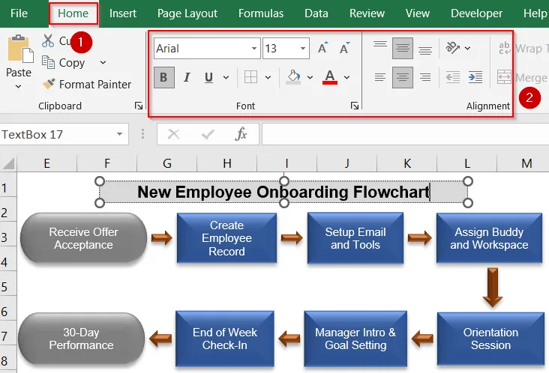549x373 pixels.
Task: Open the Developer tab
Action: tap(476, 13)
